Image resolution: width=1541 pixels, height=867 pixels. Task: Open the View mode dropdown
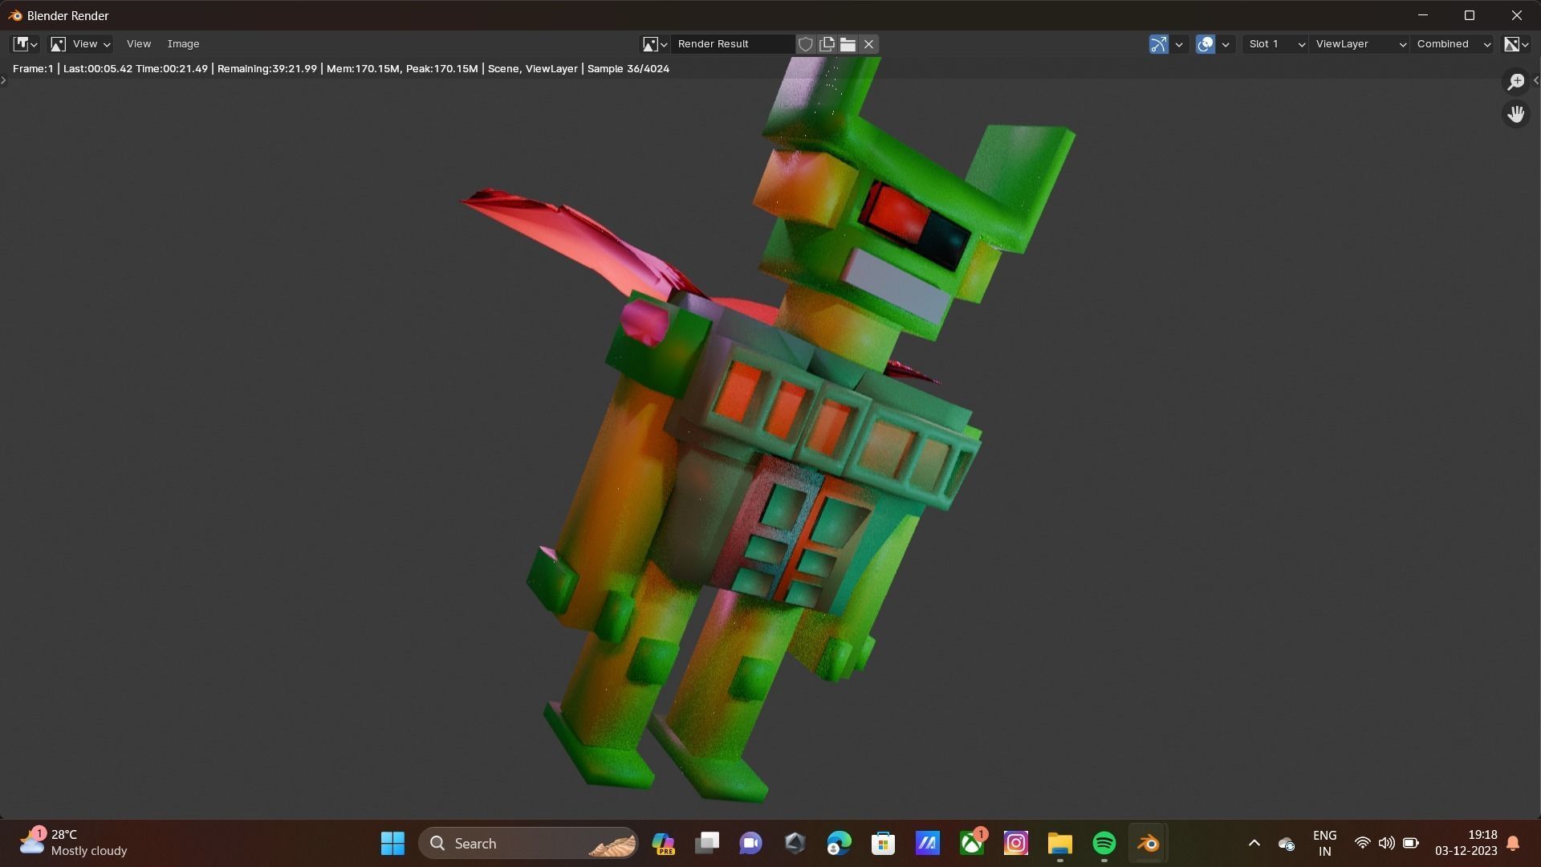[80, 44]
